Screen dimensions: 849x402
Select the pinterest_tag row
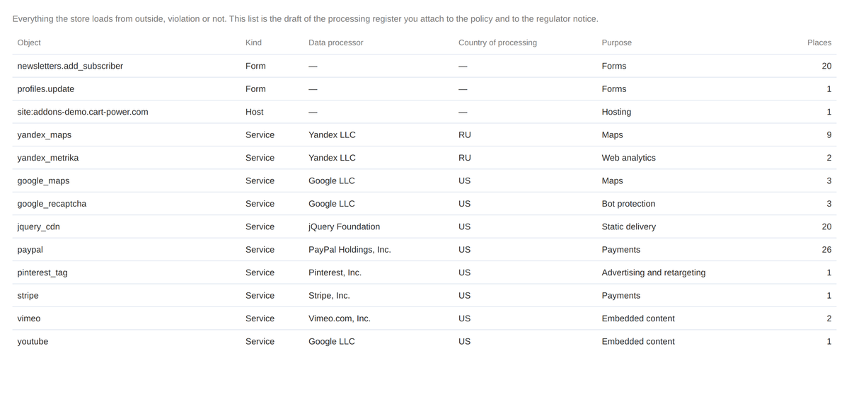click(x=424, y=272)
